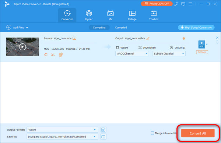Switch to the Ripper tab
Screen dimensions: 221x143
89,15
